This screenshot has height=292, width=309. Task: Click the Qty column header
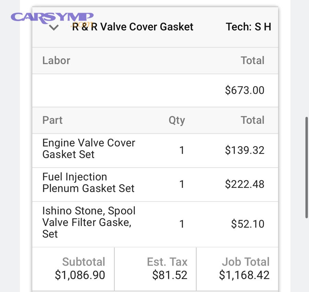pos(177,120)
